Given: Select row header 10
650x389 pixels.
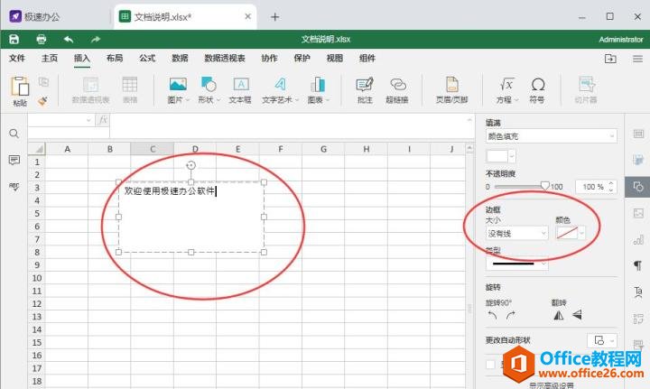Looking at the screenshot, I should (36, 278).
